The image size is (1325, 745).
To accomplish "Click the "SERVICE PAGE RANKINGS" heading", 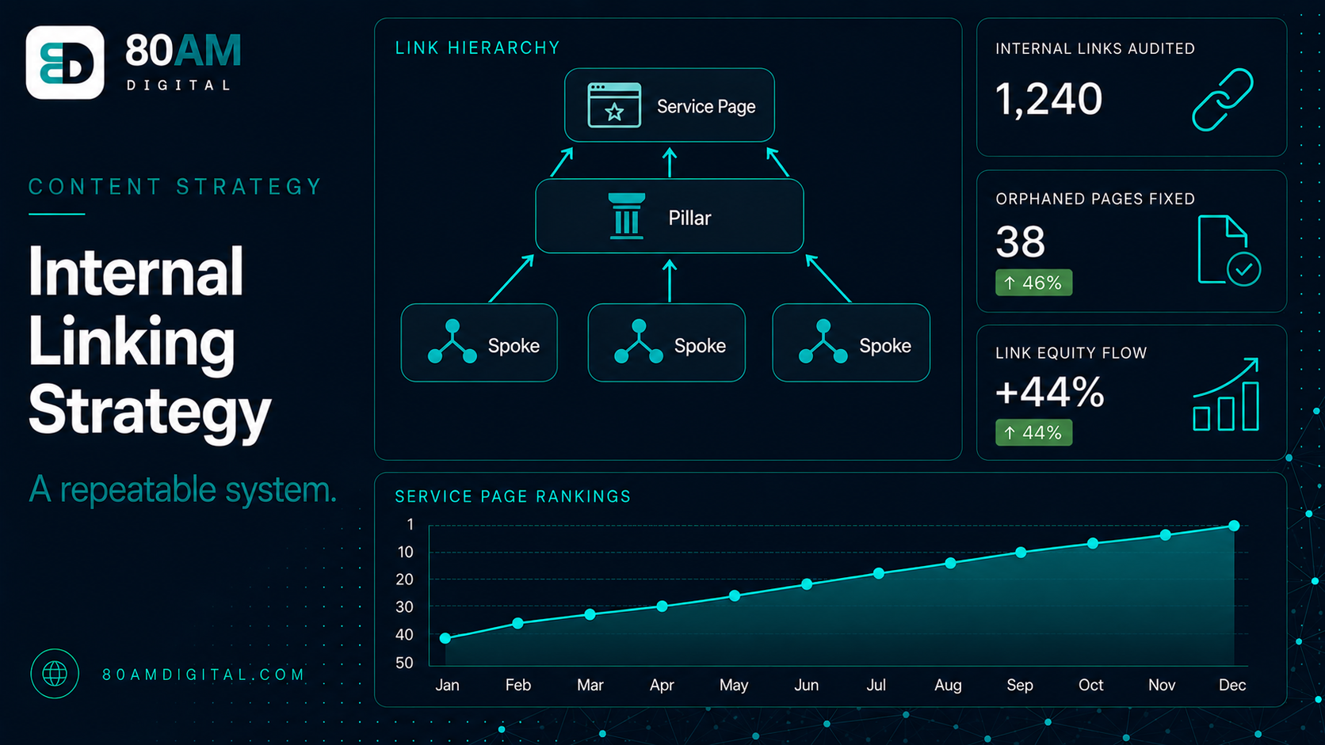I will [514, 496].
